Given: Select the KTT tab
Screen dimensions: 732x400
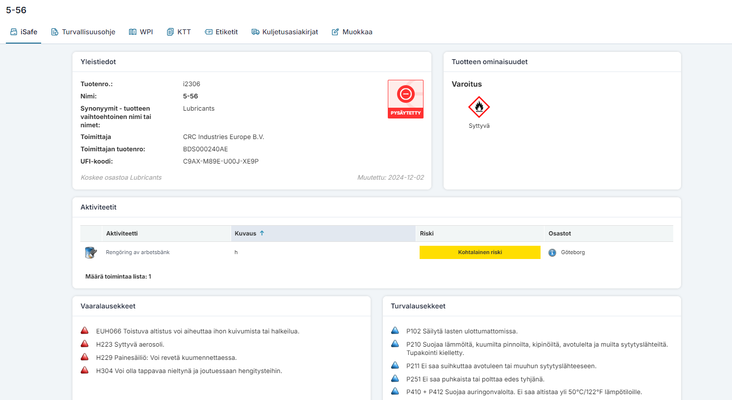Looking at the screenshot, I should 179,32.
